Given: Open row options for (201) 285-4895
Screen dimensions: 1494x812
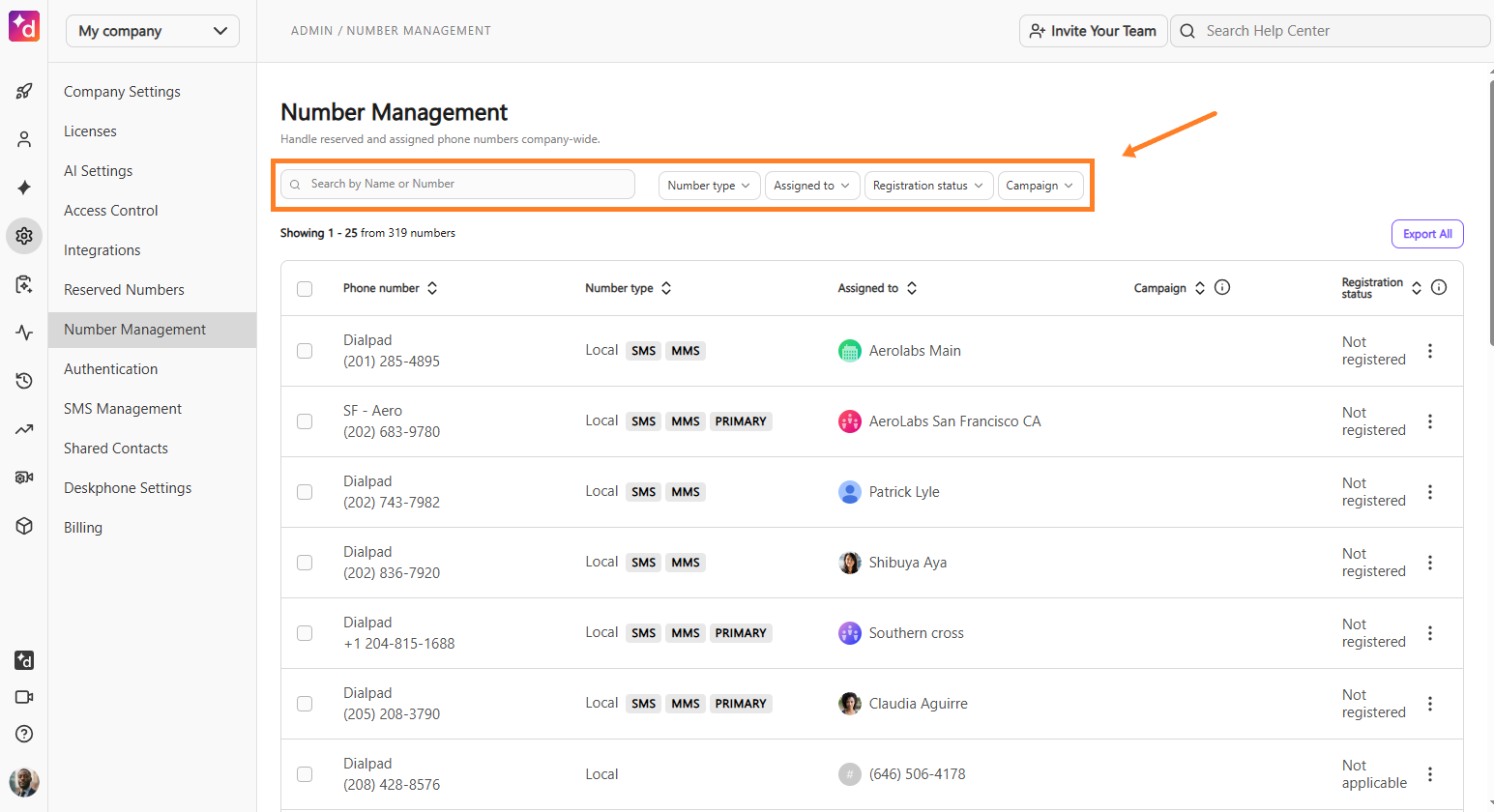Looking at the screenshot, I should click(x=1430, y=351).
